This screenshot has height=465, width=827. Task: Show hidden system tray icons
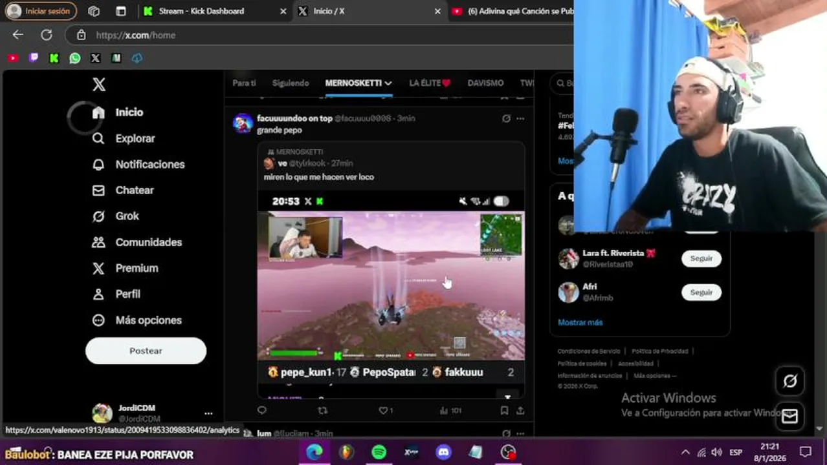coord(685,453)
